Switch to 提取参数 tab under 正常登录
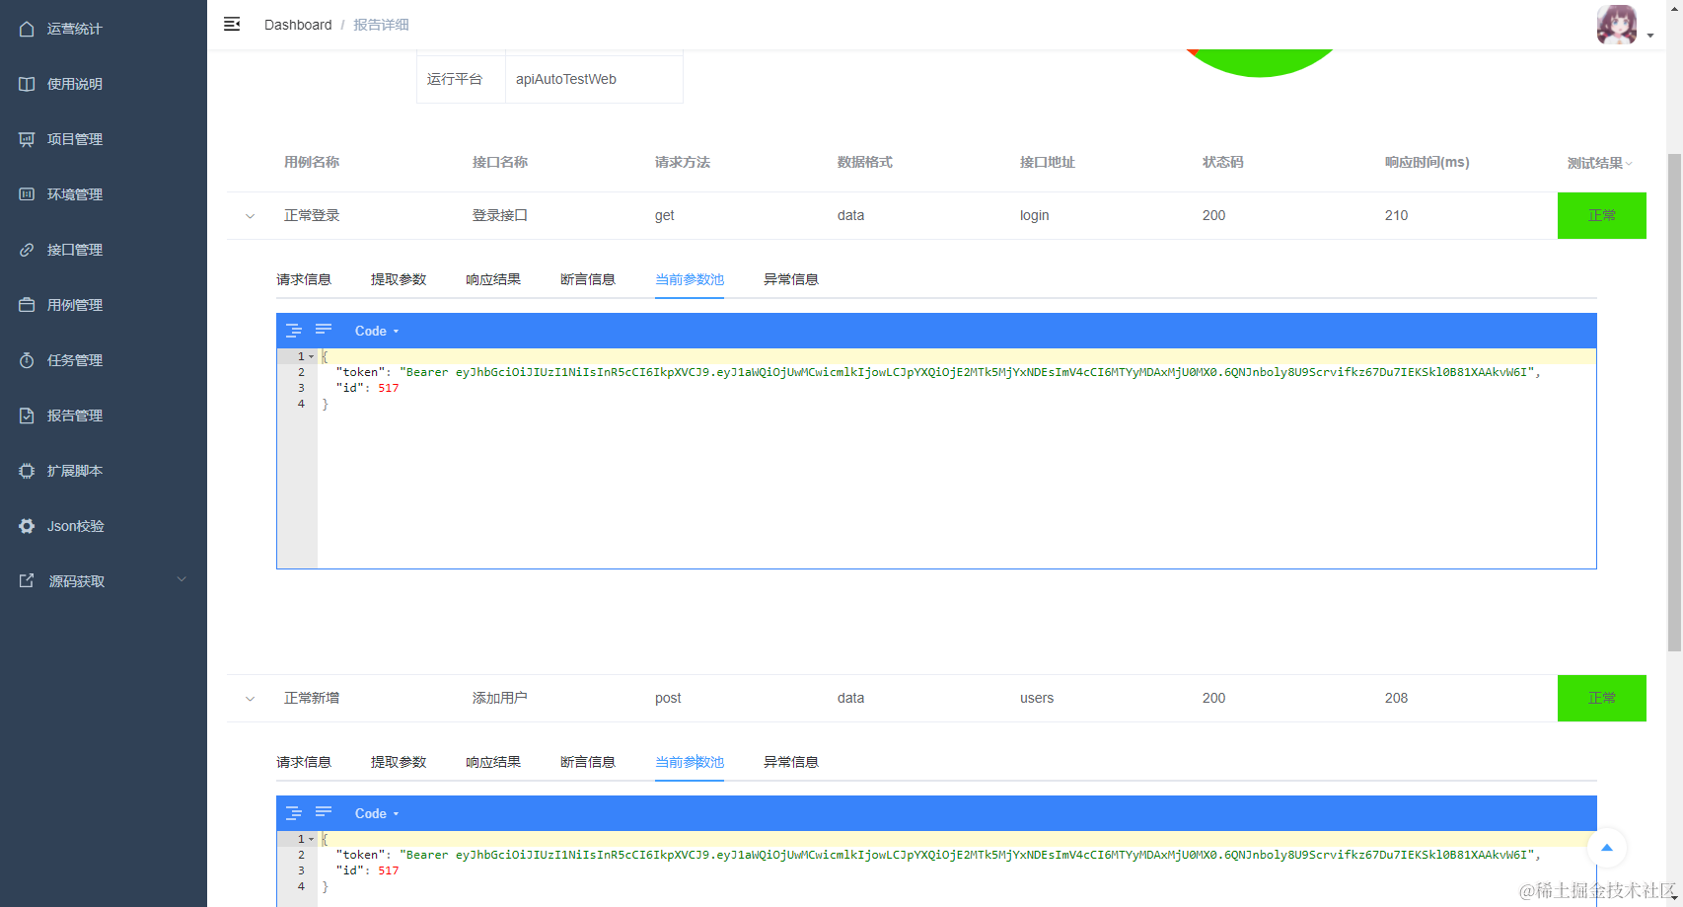Image resolution: width=1683 pixels, height=907 pixels. pos(399,279)
